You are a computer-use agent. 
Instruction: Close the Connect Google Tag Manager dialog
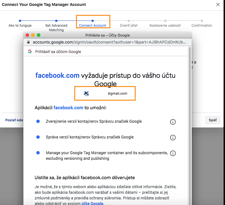(x=218, y=4)
